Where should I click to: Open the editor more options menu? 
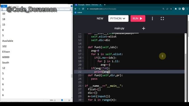(152, 19)
